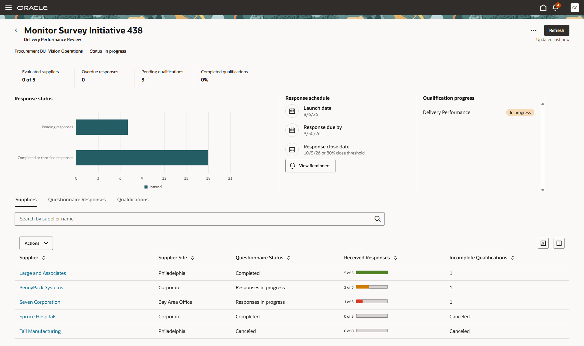The width and height of the screenshot is (584, 346).
Task: Click the Response close date calendar icon
Action: point(292,150)
